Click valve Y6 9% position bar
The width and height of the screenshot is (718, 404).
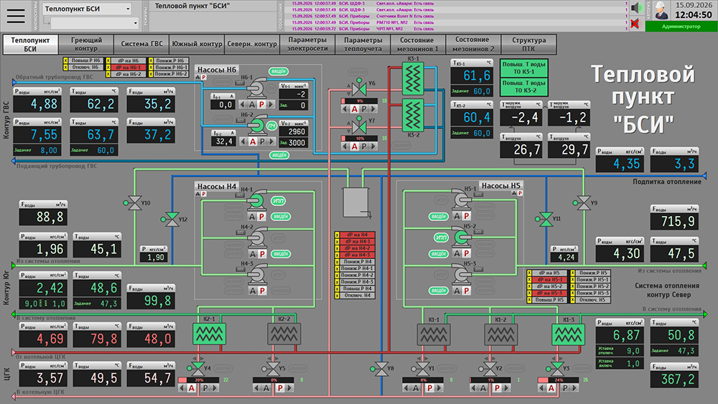point(360,100)
